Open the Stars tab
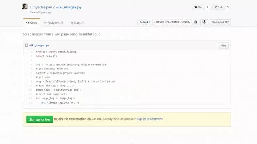This screenshot has width=257, height=144. (x=77, y=23)
